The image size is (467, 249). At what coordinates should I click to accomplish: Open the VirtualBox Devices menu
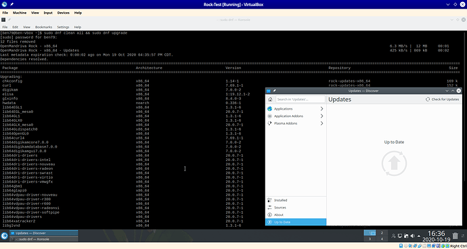(x=63, y=13)
